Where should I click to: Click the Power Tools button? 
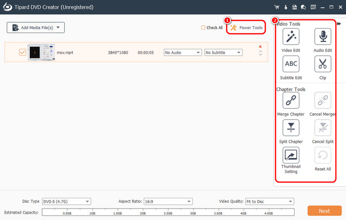246,28
